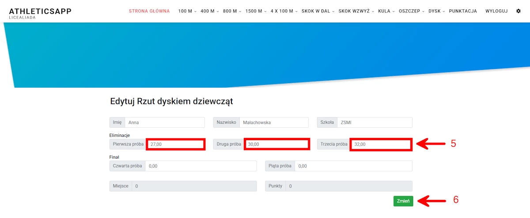The image size is (530, 218).
Task: Click the AthleticsApp Licealiada logo
Action: click(x=40, y=13)
